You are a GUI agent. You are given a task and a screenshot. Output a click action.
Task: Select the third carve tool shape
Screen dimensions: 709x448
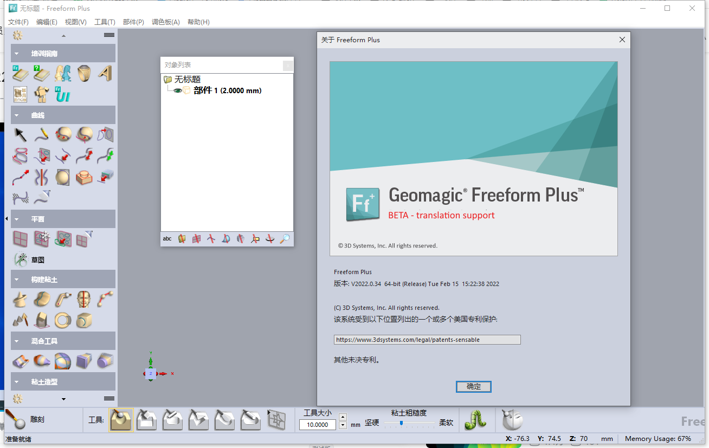click(x=173, y=420)
